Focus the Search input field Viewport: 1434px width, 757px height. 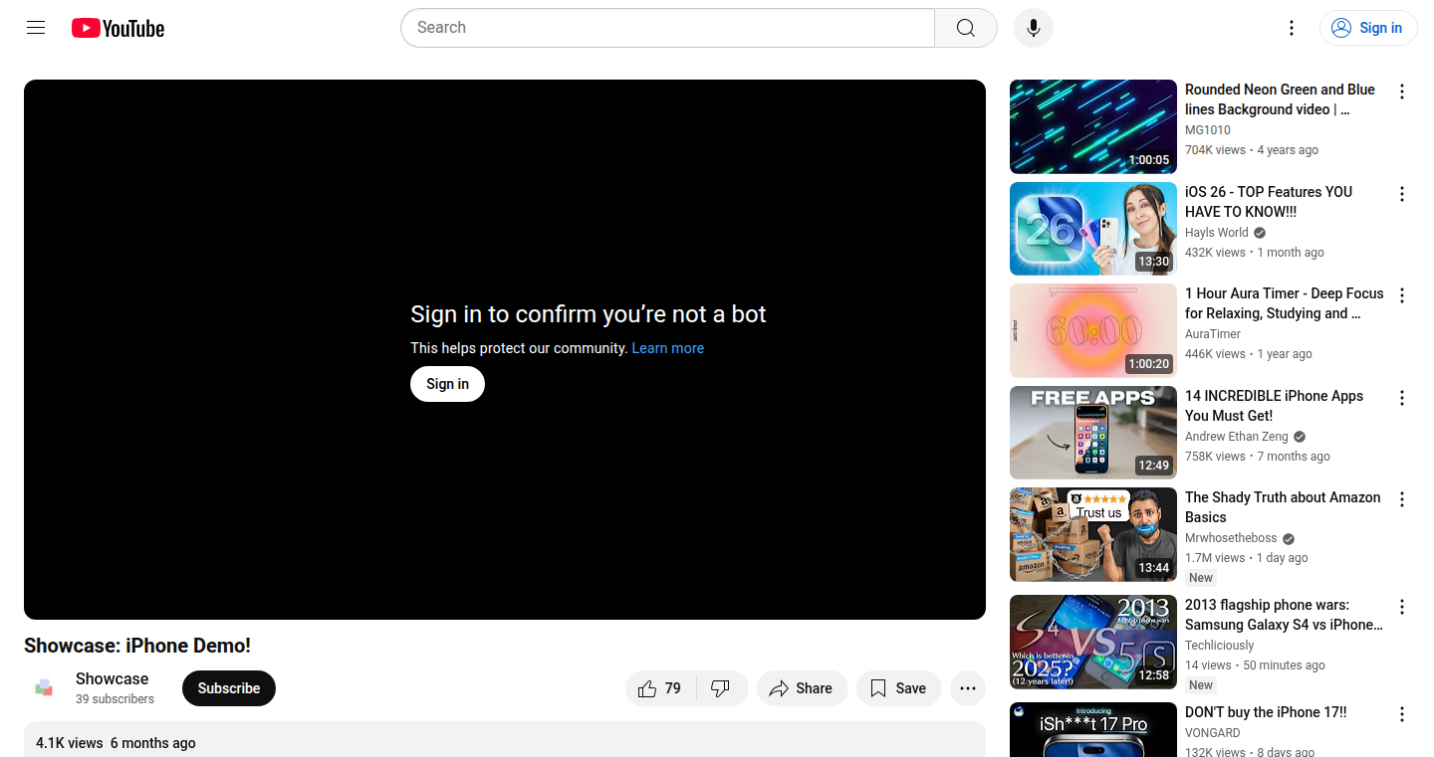coord(667,28)
